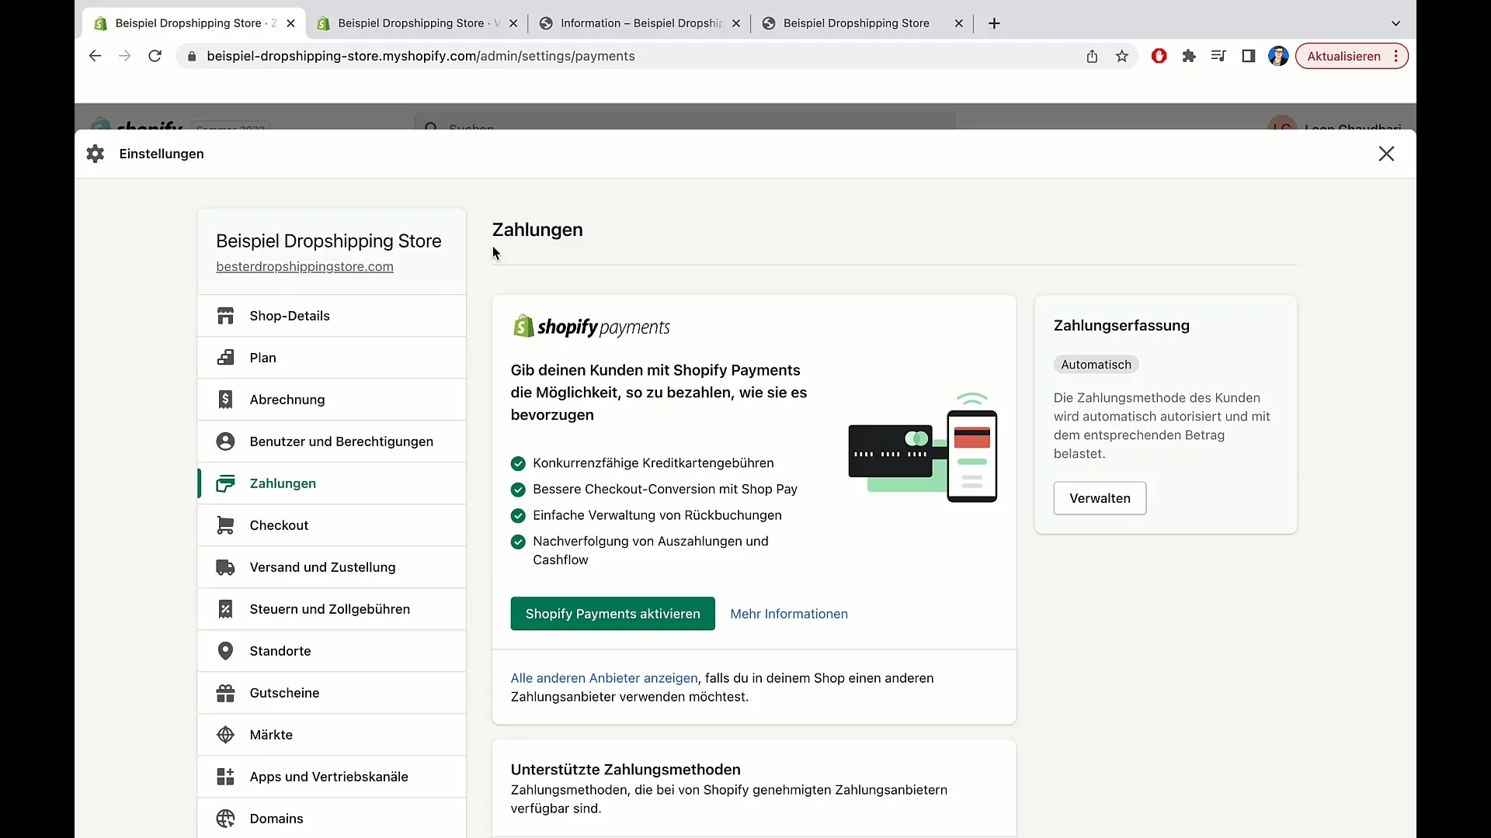Open browser extensions puzzle icon
This screenshot has width=1491, height=838.
click(x=1188, y=56)
